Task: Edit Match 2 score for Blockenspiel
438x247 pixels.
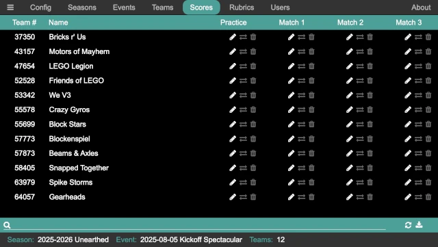Action: pos(350,139)
